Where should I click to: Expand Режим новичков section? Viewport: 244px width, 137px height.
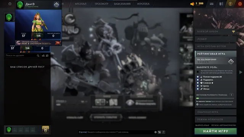(x=215, y=119)
